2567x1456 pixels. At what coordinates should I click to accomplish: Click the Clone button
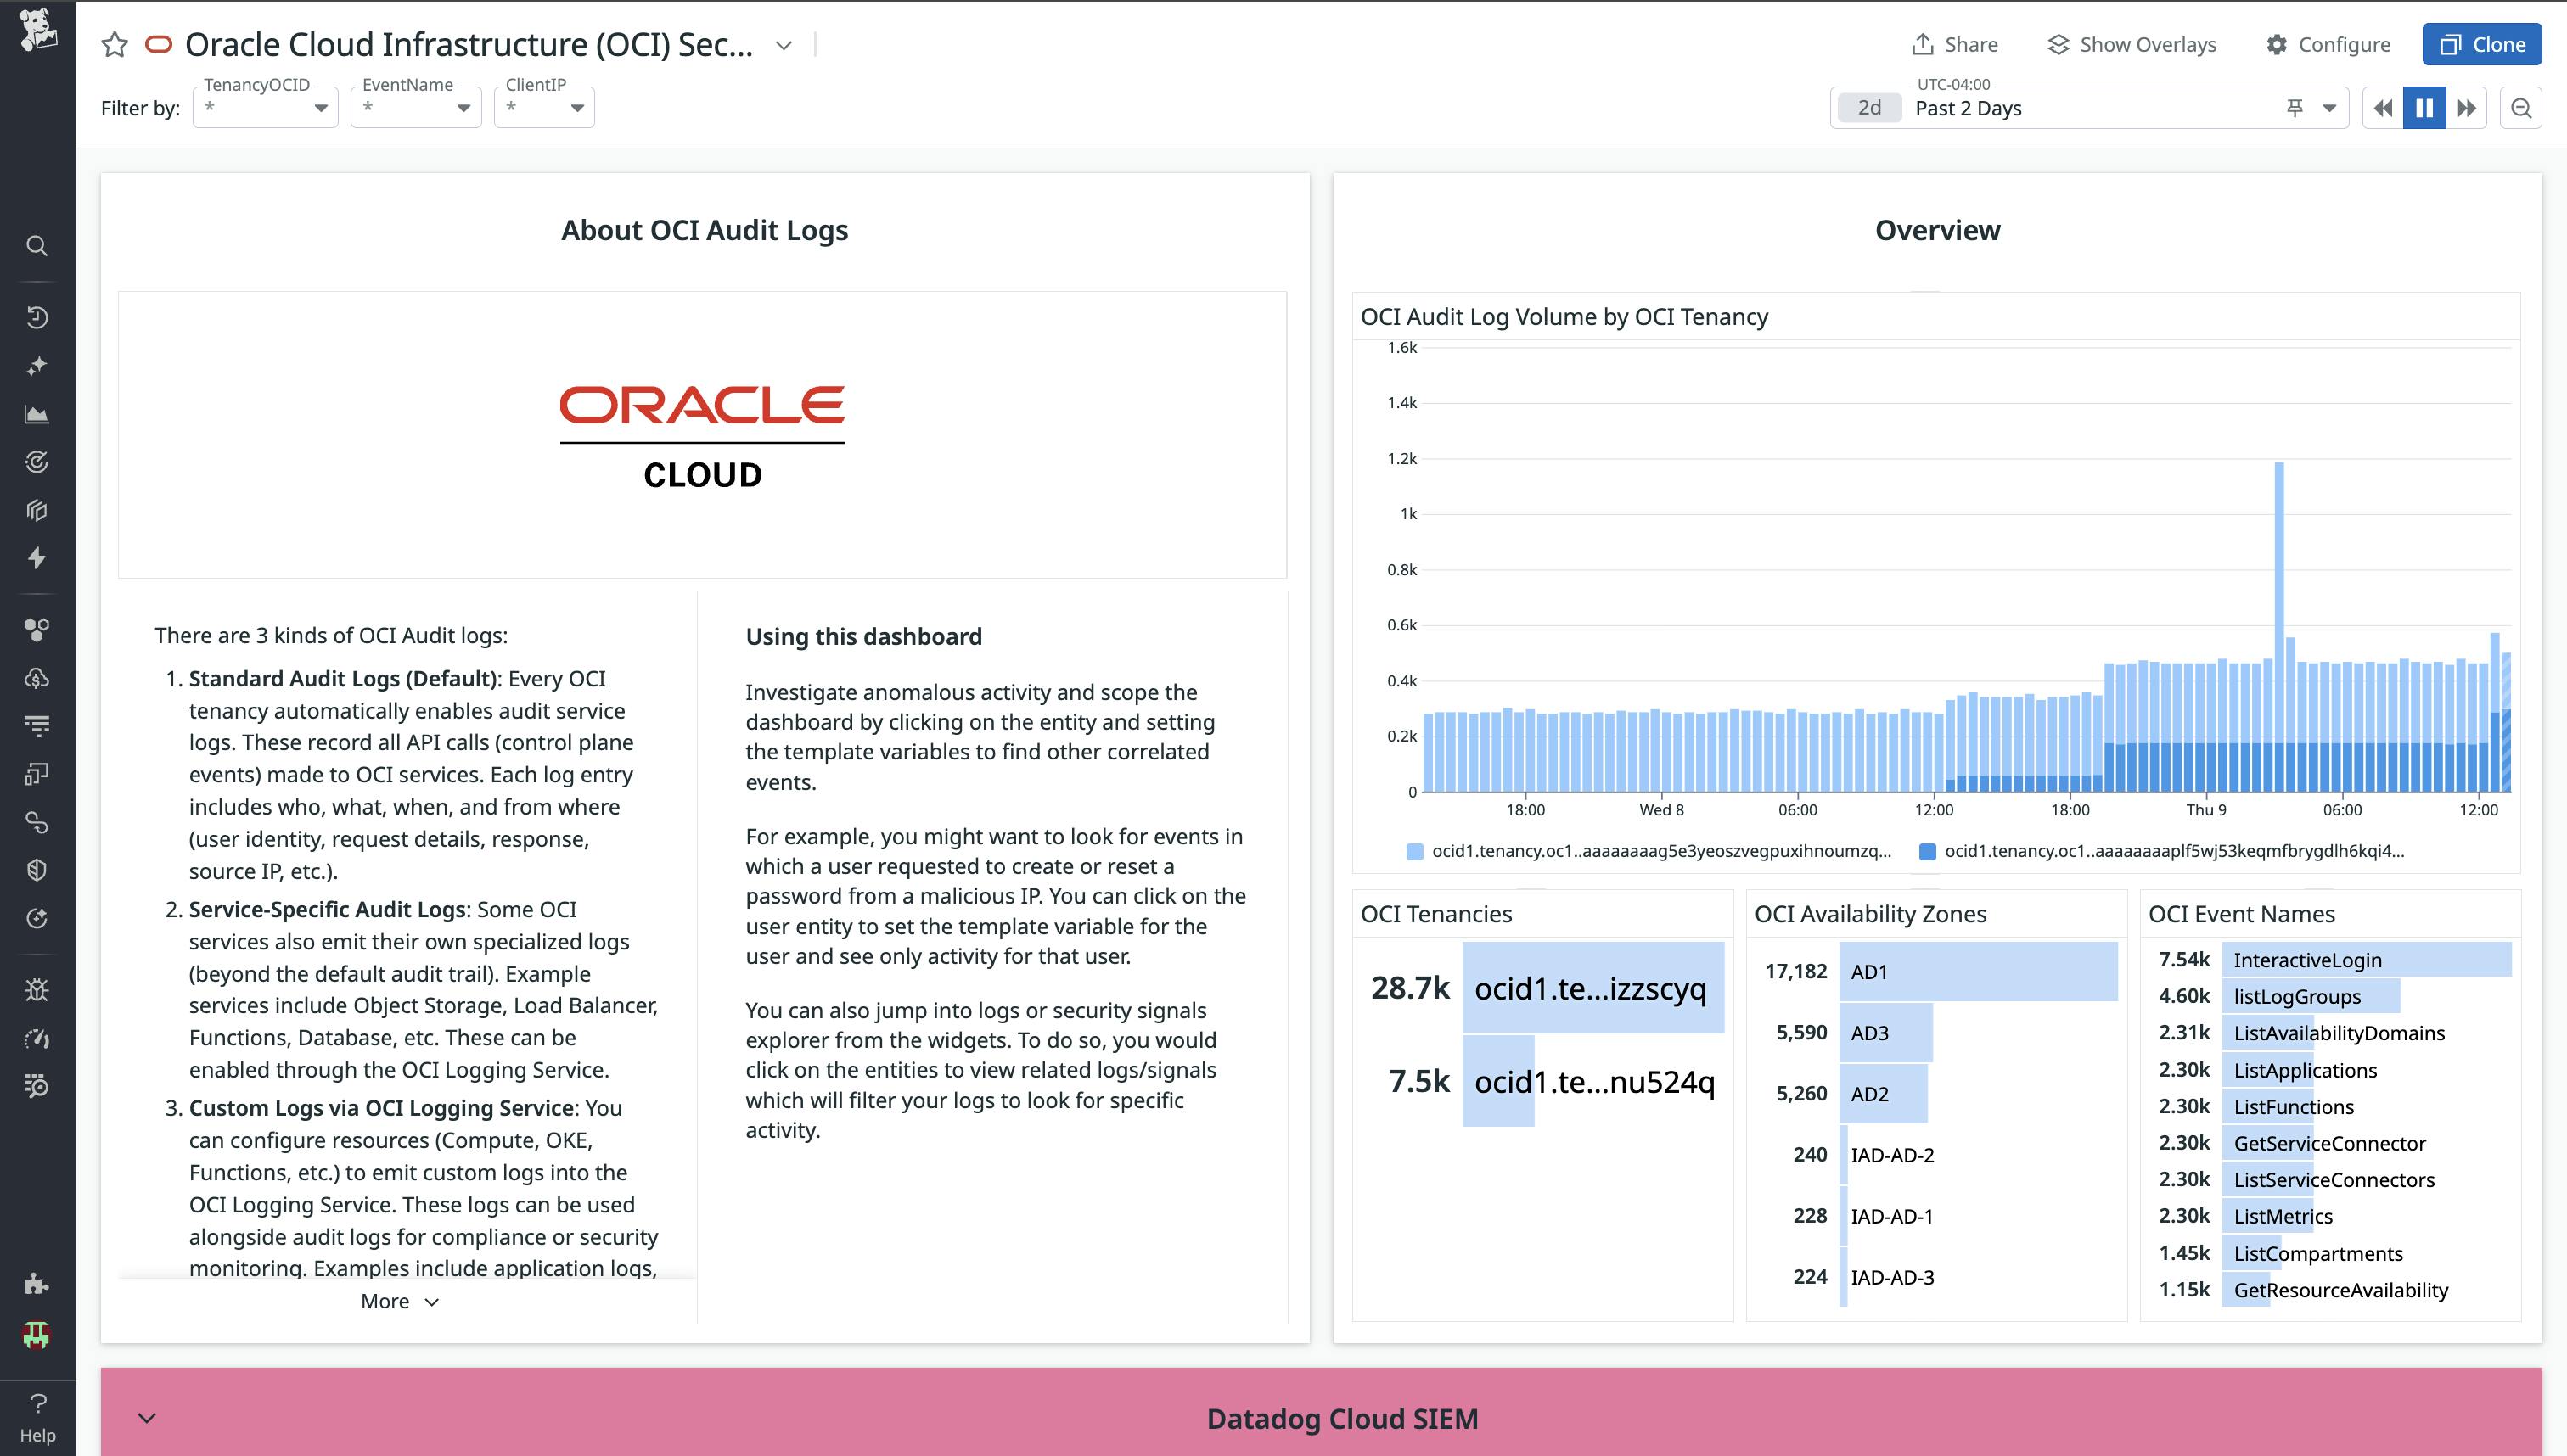pyautogui.click(x=2481, y=44)
